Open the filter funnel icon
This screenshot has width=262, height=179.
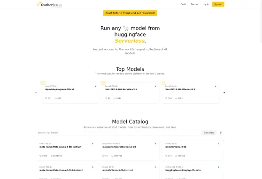coord(221,133)
